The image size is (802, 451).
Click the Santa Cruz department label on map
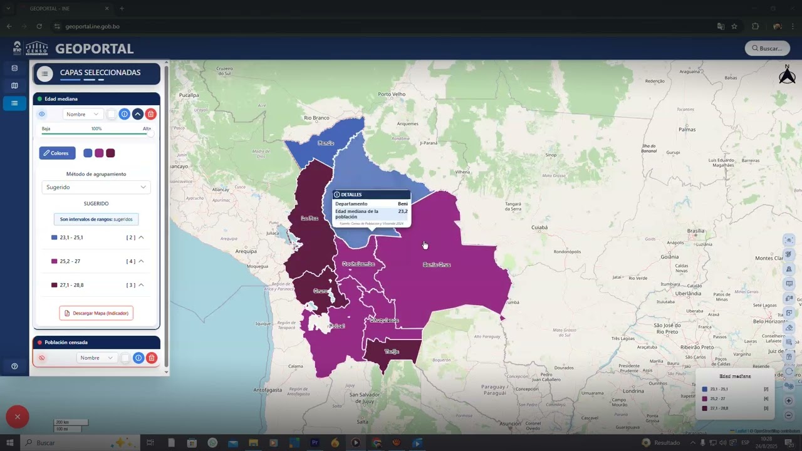tap(437, 264)
